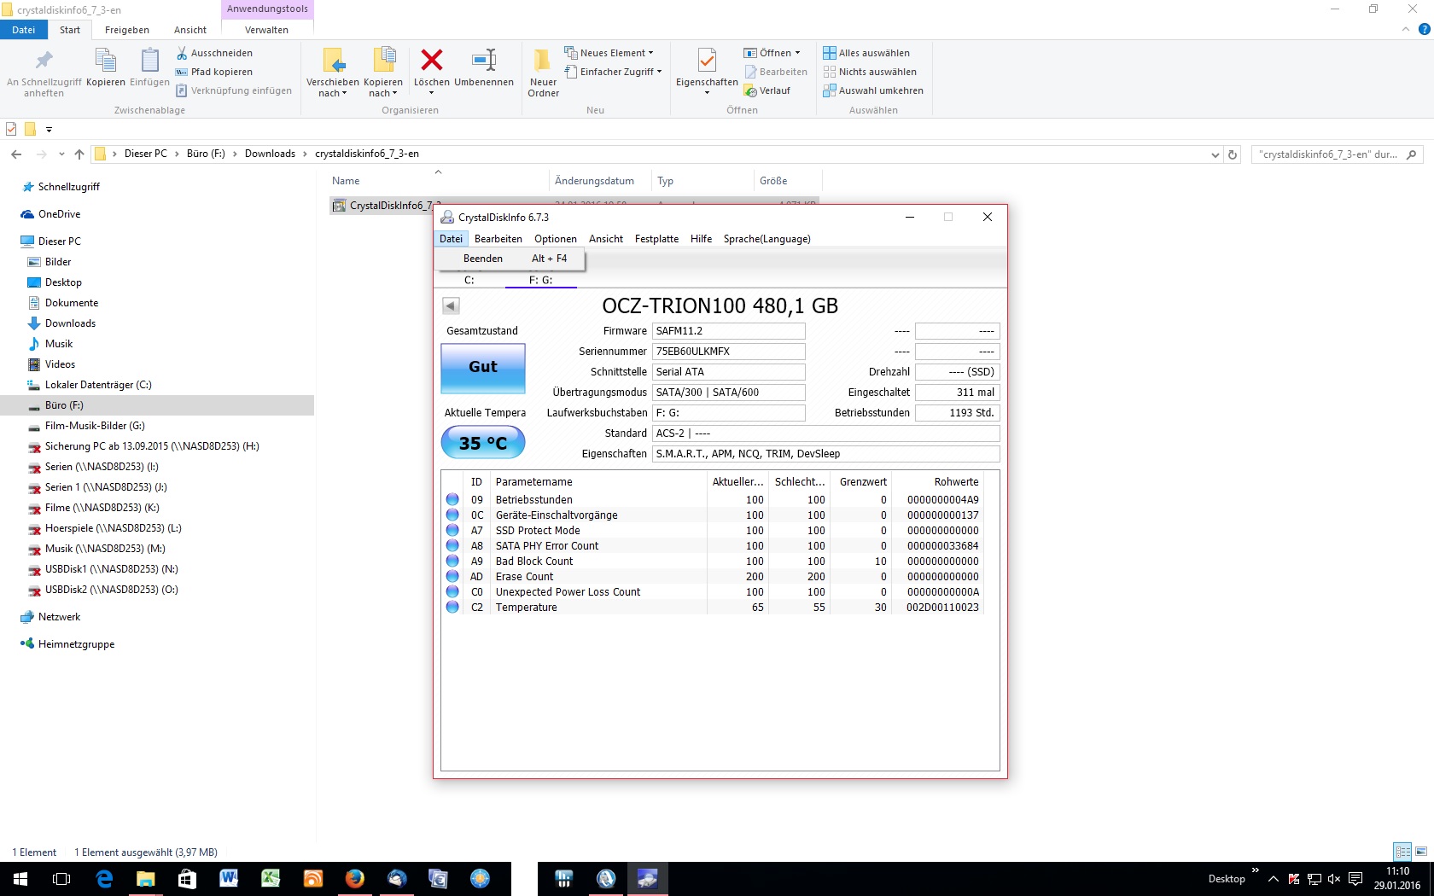The image size is (1434, 896).
Task: Open the Ansicht menu in CrystalDiskInfo
Action: pyautogui.click(x=606, y=239)
